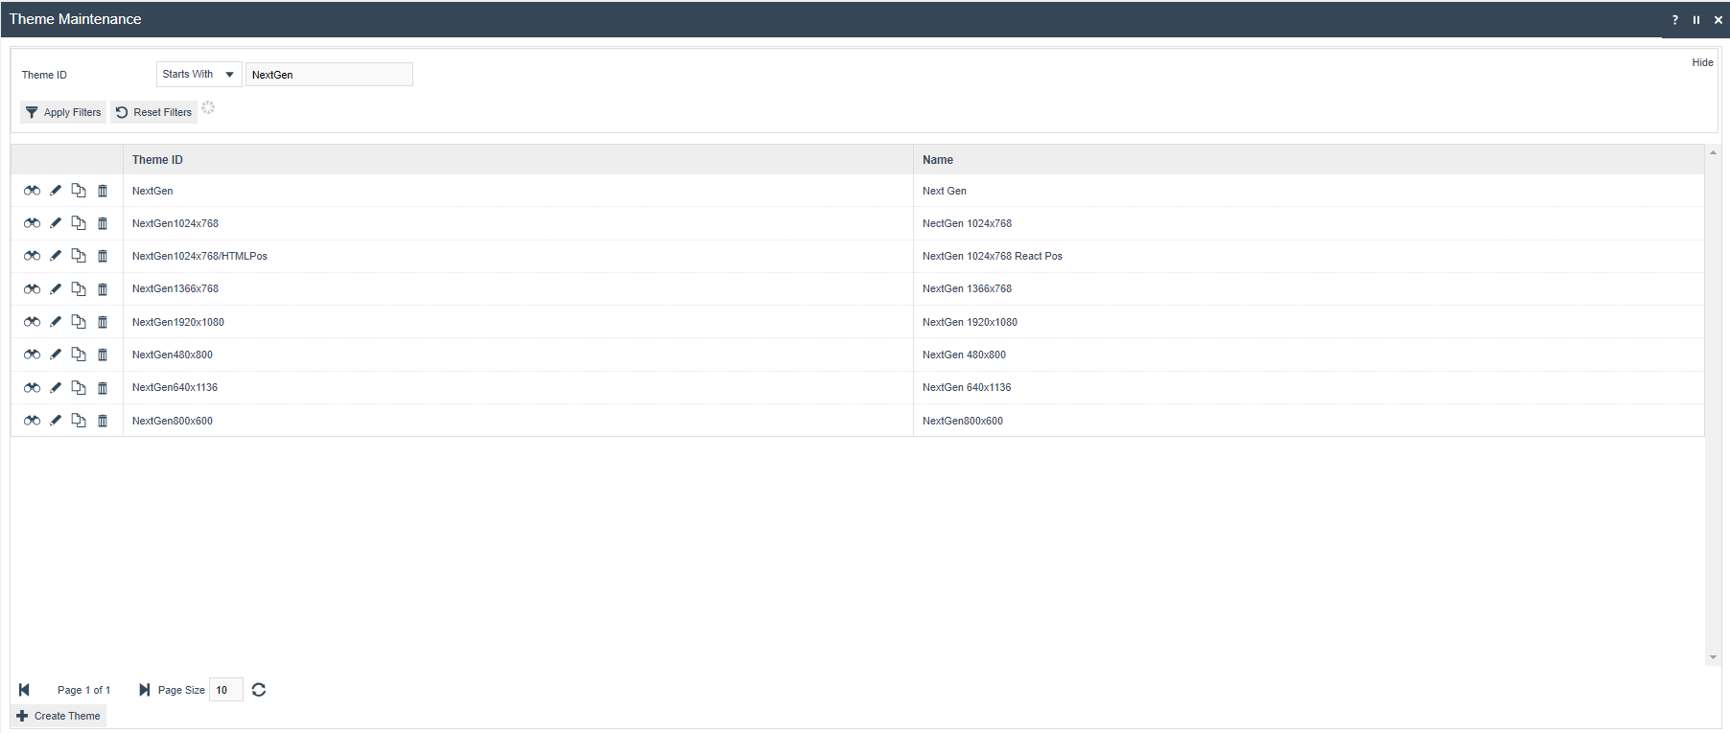Open the Starts With filter dropdown
The height and width of the screenshot is (733, 1730).
tap(199, 74)
